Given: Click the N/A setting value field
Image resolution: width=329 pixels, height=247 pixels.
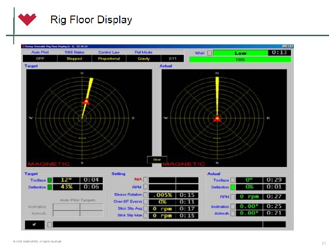Looking at the screenshot, I should tap(162, 180).
